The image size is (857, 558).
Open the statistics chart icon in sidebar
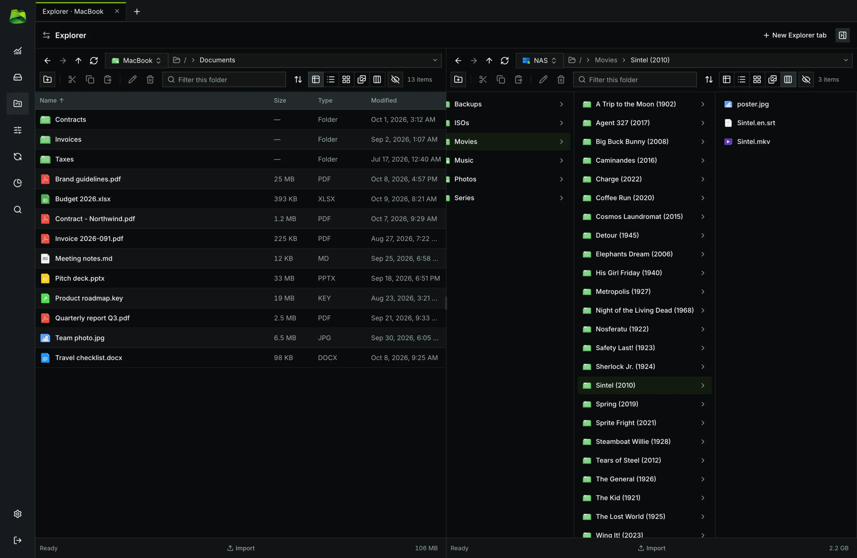click(17, 51)
